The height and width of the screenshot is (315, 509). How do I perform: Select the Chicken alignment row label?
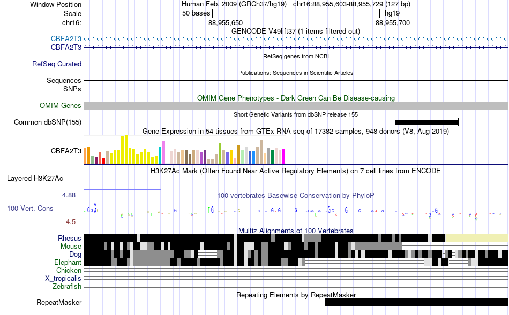click(x=69, y=270)
